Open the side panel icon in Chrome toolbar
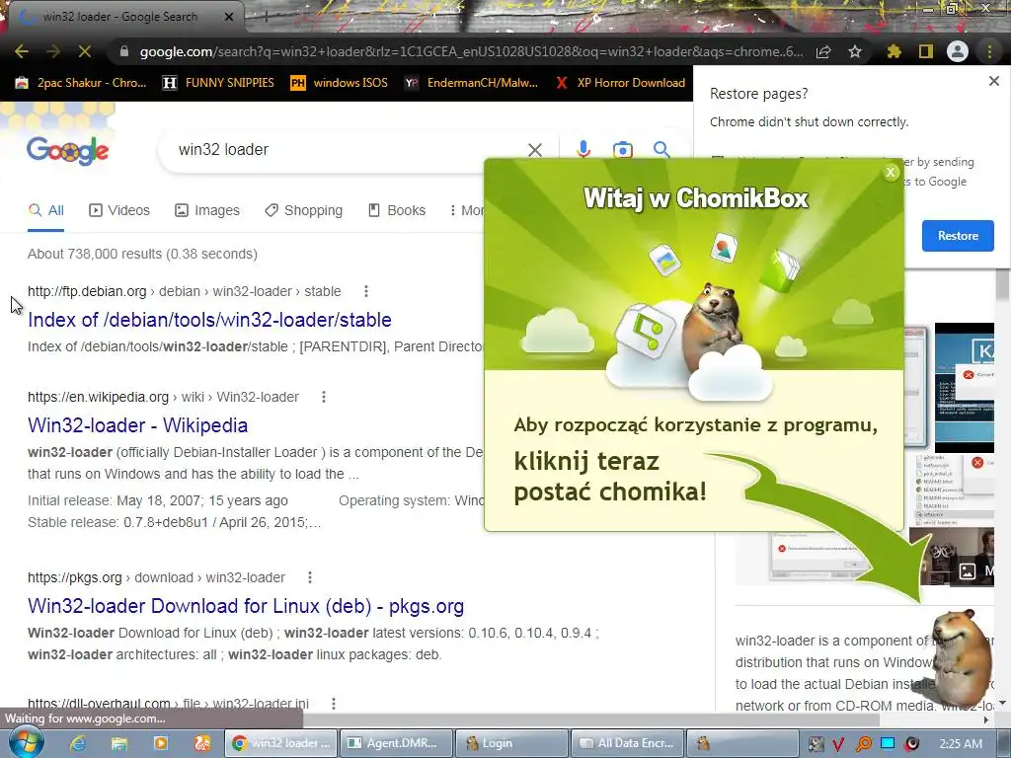Screen dimensions: 1011x758 tap(926, 51)
